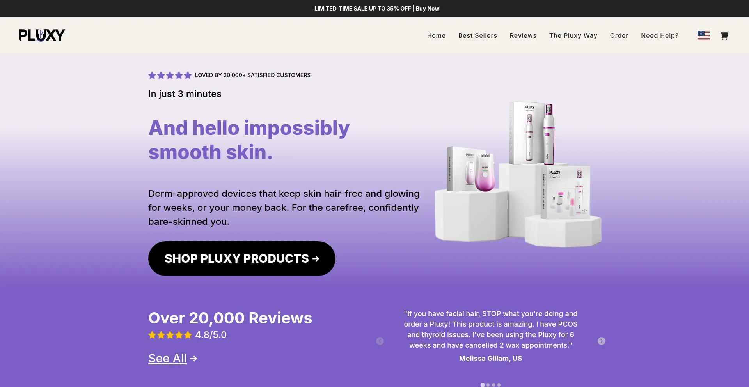Viewport: 749px width, 387px height.
Task: Open the shopping cart icon
Action: coord(724,35)
